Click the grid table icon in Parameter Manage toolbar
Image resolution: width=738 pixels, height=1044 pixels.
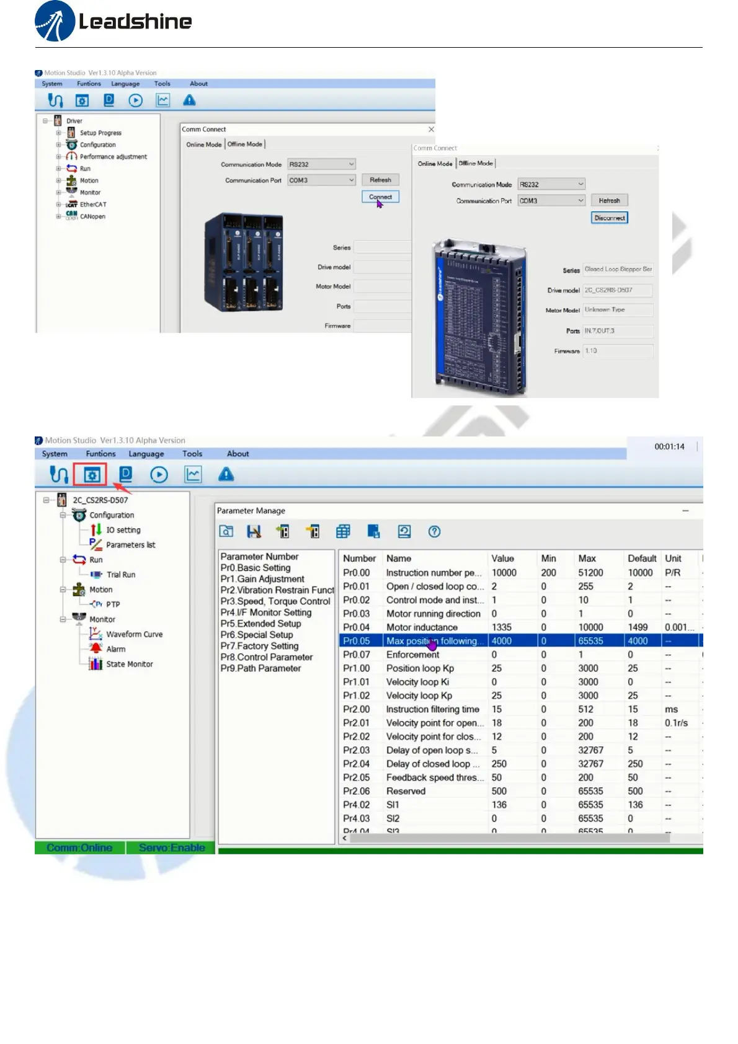tap(343, 531)
